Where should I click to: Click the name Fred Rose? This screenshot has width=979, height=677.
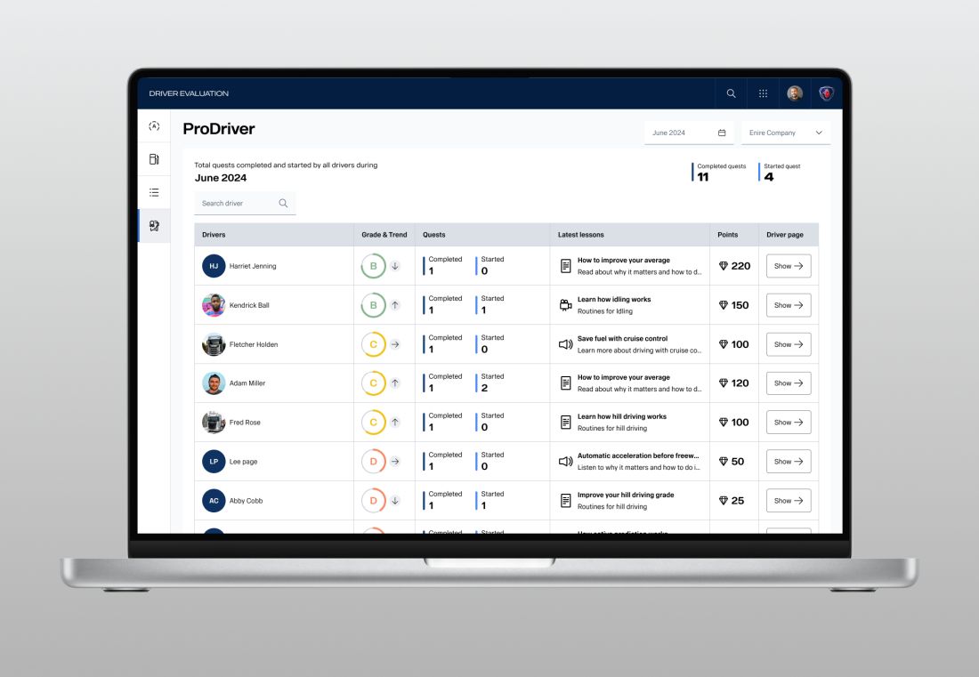[x=245, y=423]
